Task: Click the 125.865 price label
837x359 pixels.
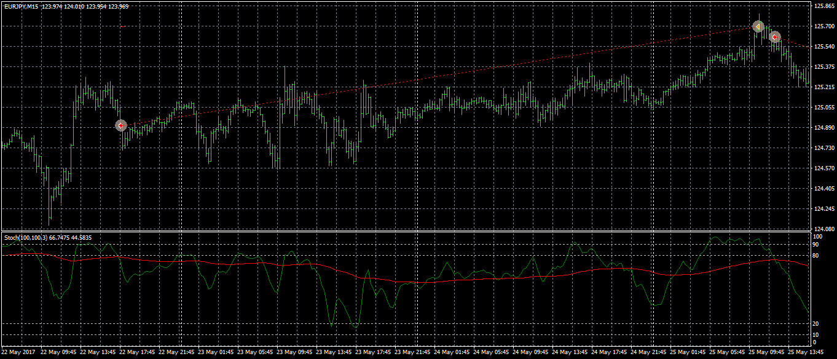Action: (x=824, y=6)
